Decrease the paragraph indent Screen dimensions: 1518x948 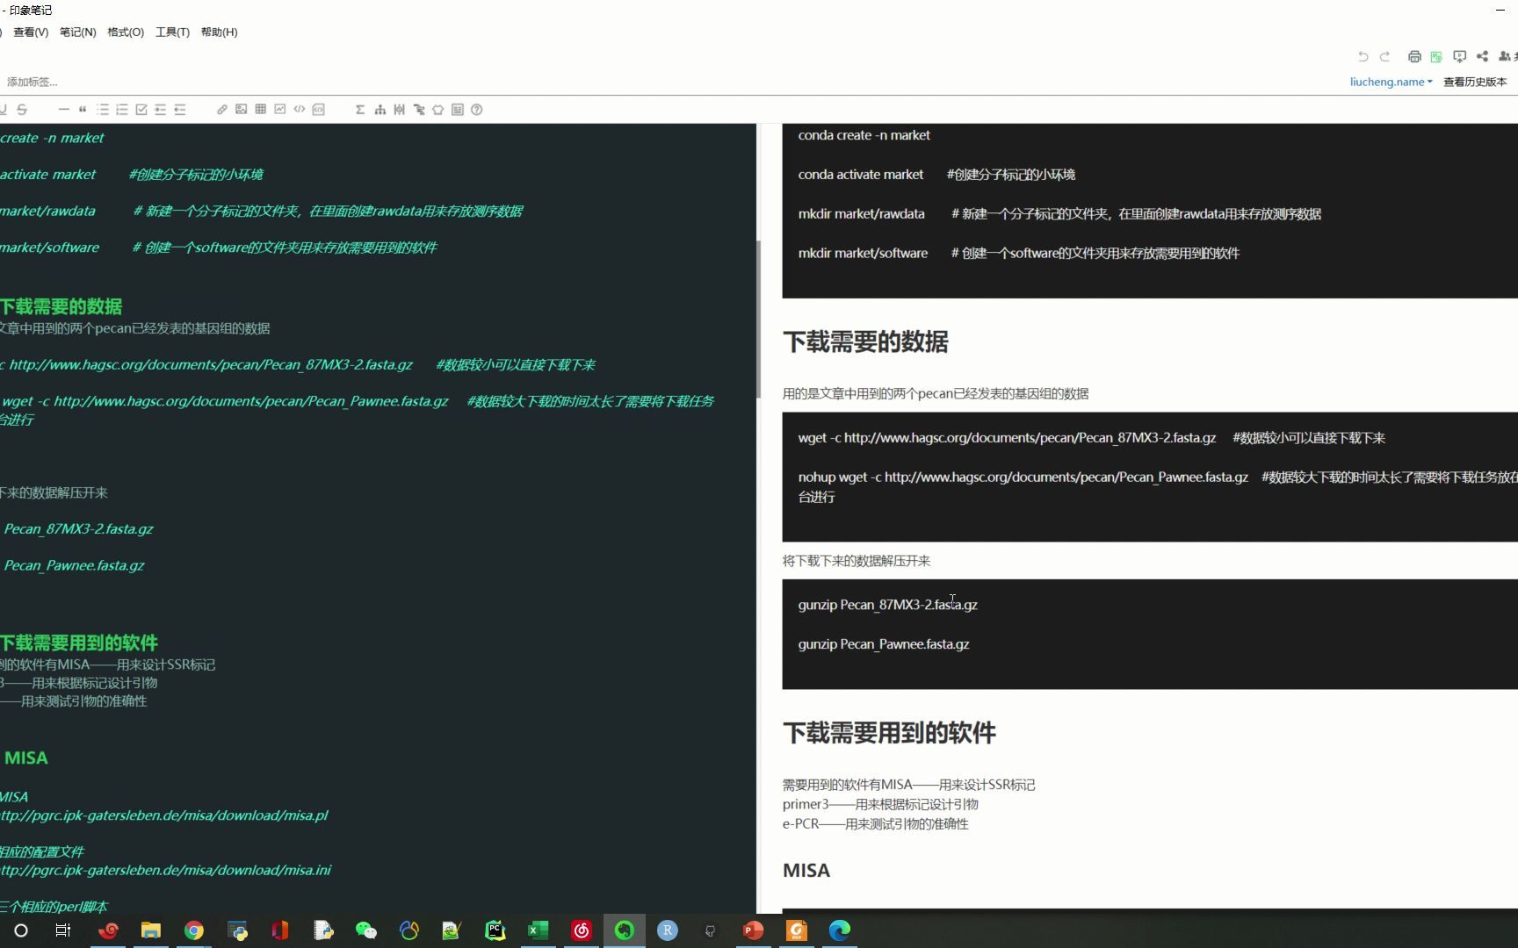point(180,110)
